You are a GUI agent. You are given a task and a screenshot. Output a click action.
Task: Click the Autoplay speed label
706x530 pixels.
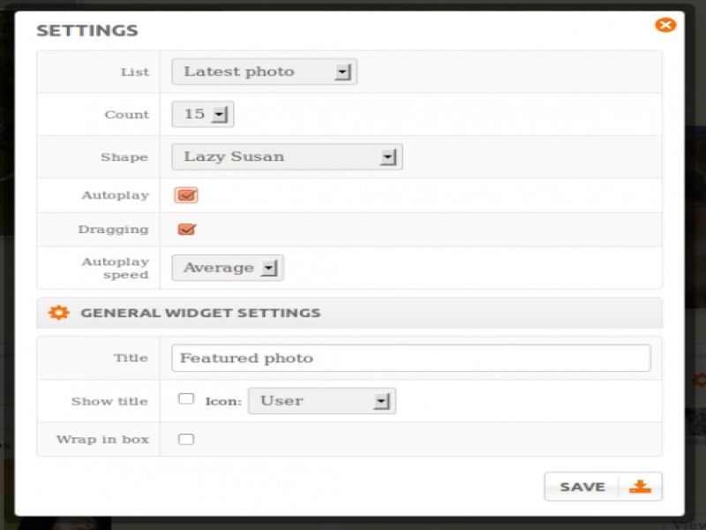115,268
